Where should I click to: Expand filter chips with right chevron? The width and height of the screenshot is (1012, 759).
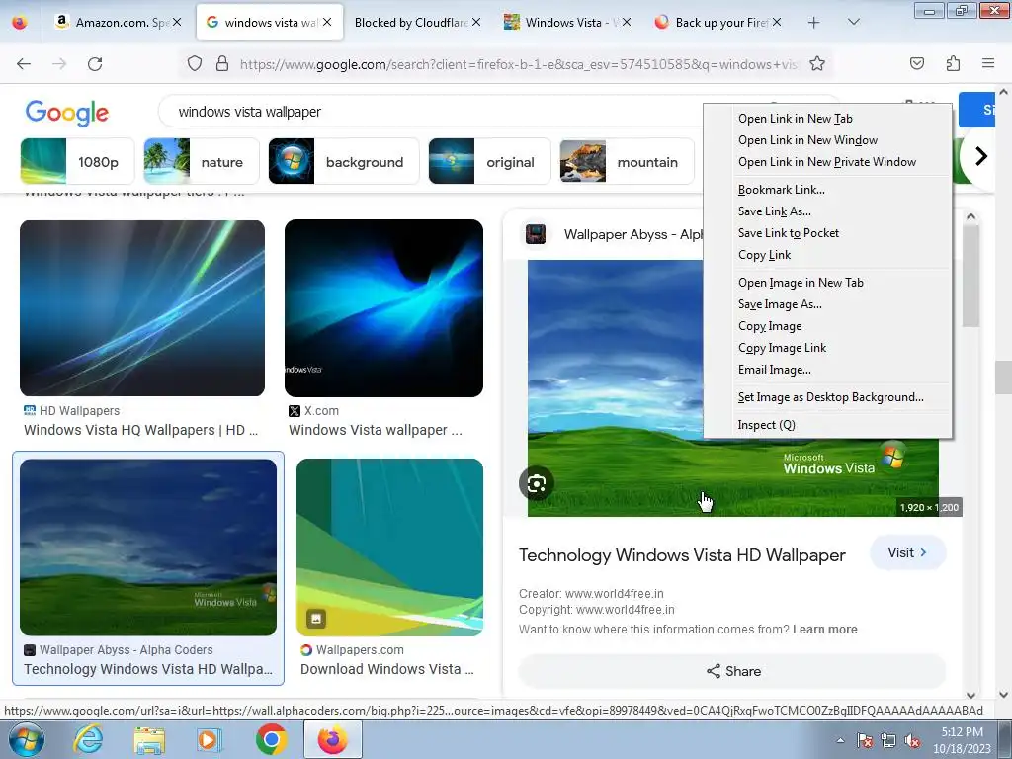[x=981, y=156]
